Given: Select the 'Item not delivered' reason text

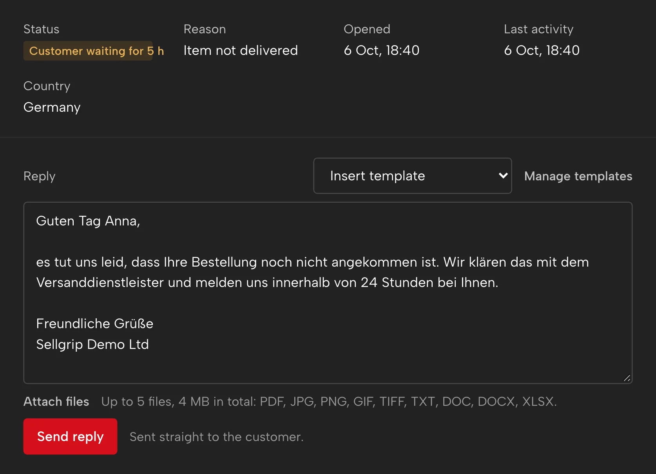Looking at the screenshot, I should (x=241, y=51).
